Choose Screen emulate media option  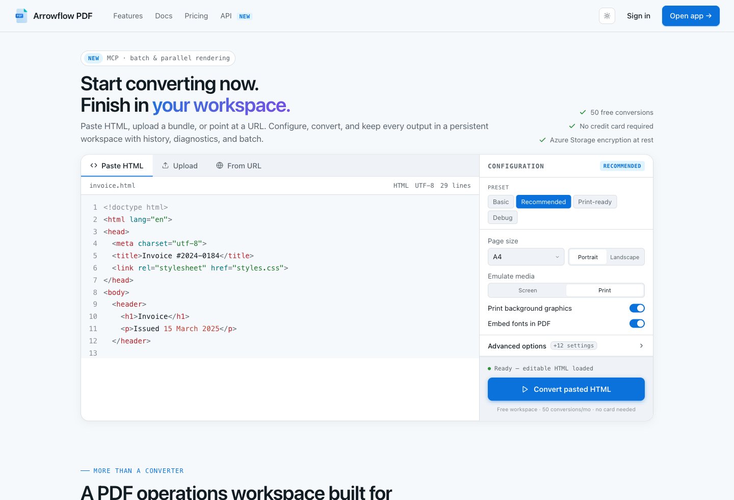(528, 290)
